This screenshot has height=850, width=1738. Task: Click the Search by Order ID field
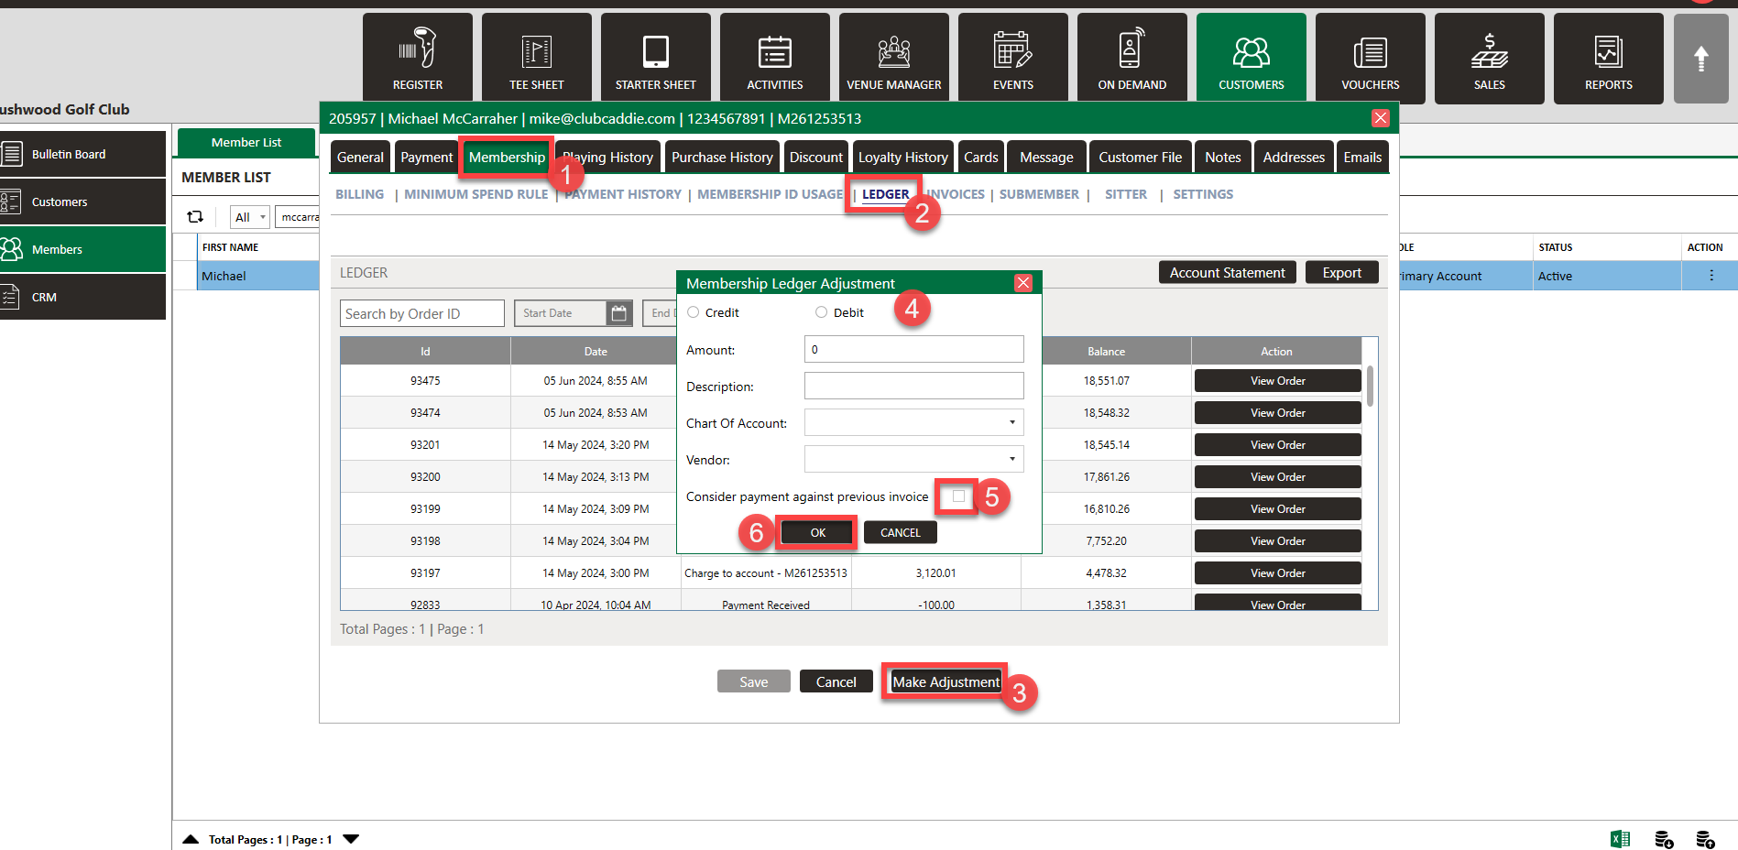click(422, 313)
